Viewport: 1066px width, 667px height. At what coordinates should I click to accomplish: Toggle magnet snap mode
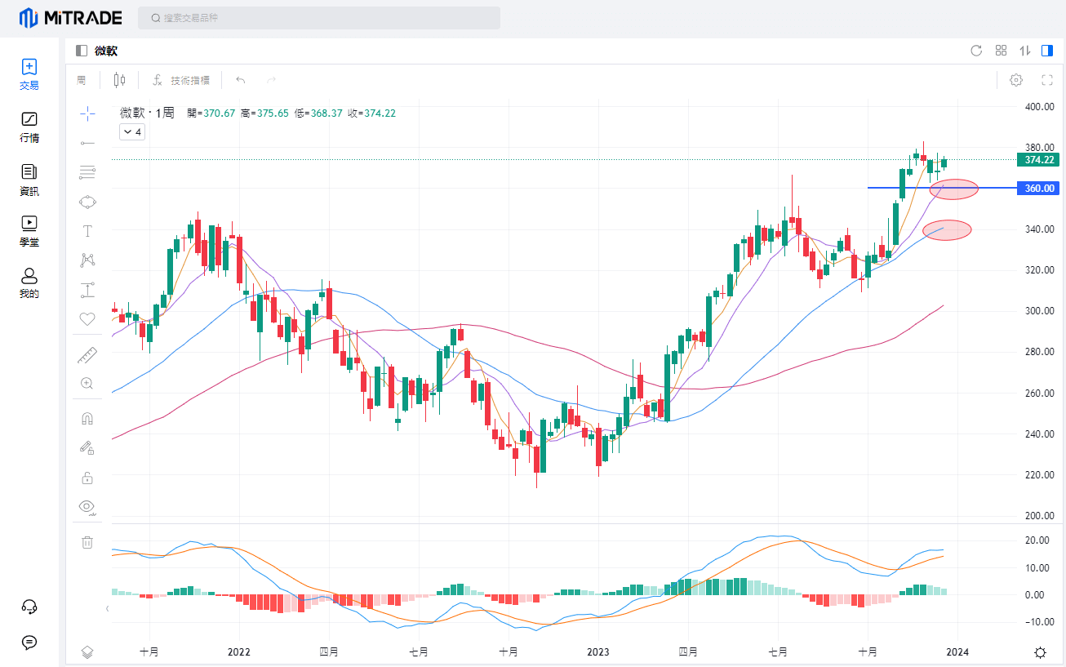(x=87, y=419)
